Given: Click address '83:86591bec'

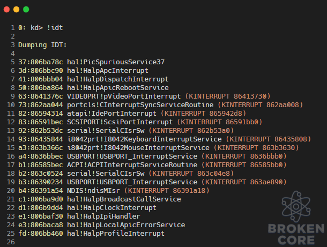Looking at the screenshot, I should pyautogui.click(x=40, y=122).
